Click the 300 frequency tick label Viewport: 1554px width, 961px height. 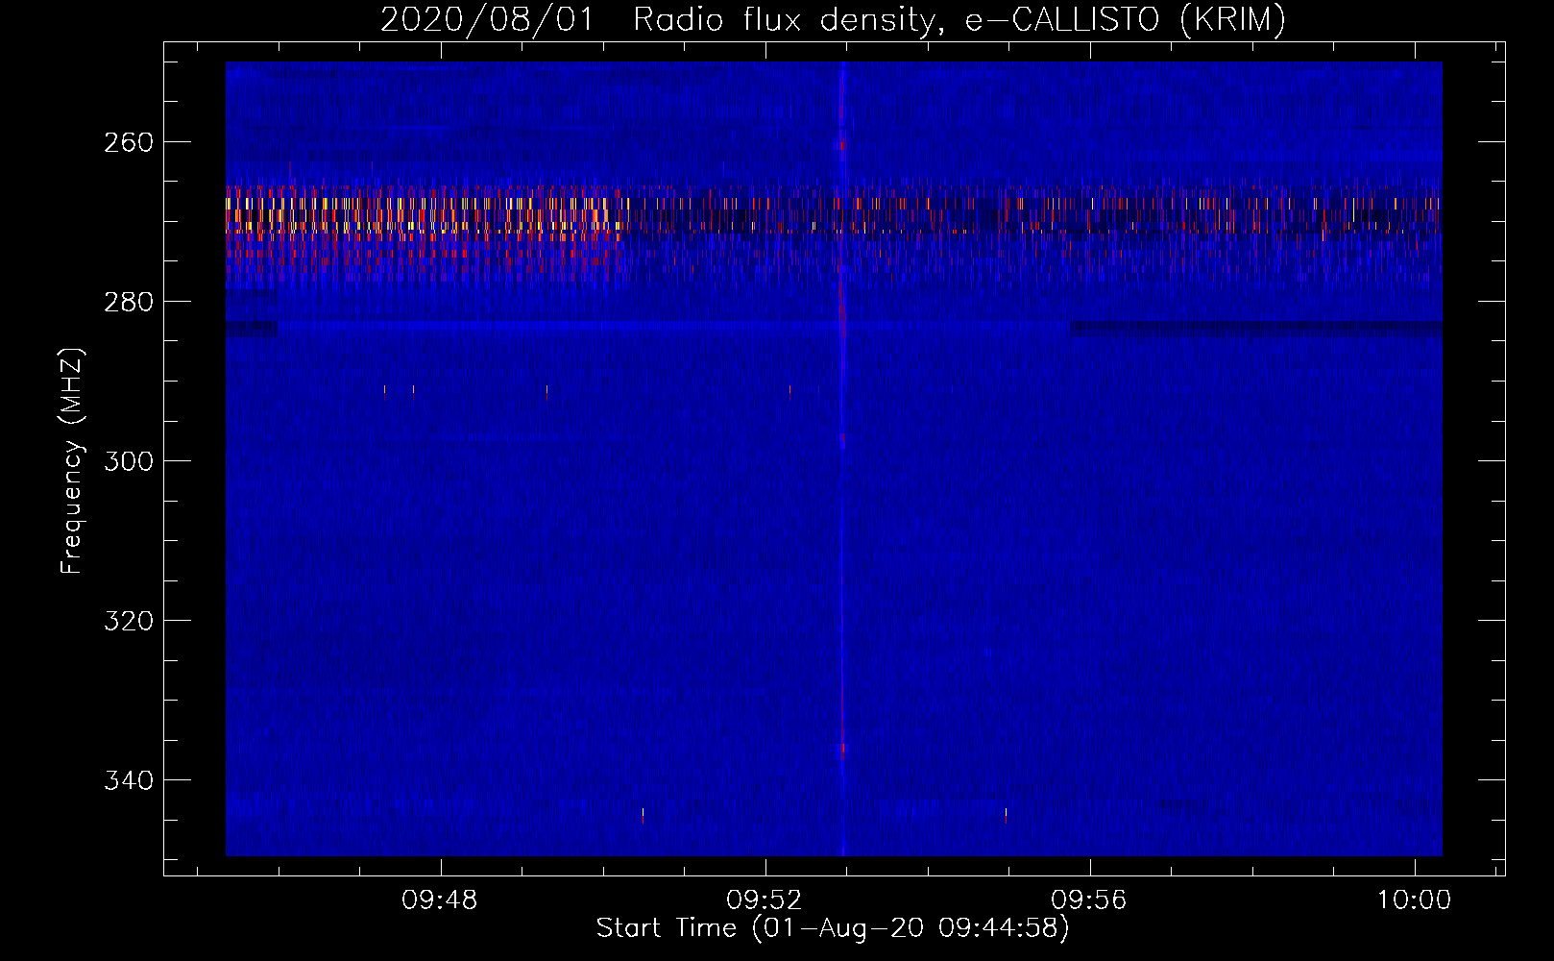click(129, 461)
